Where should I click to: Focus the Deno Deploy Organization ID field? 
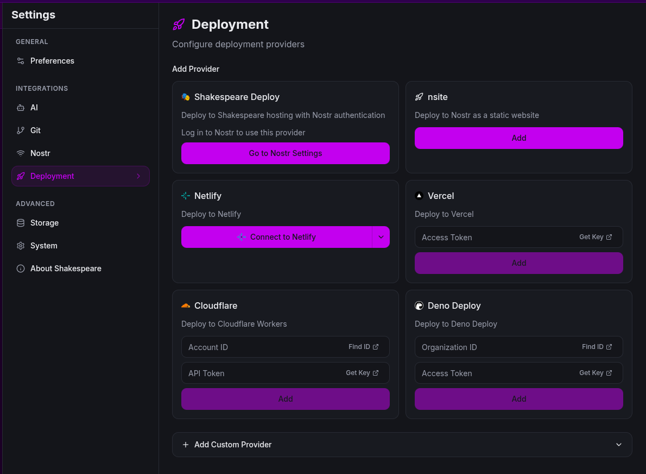coord(494,347)
